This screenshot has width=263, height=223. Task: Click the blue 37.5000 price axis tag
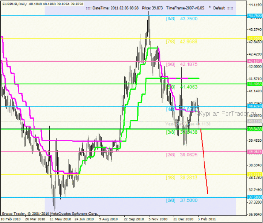255,197
